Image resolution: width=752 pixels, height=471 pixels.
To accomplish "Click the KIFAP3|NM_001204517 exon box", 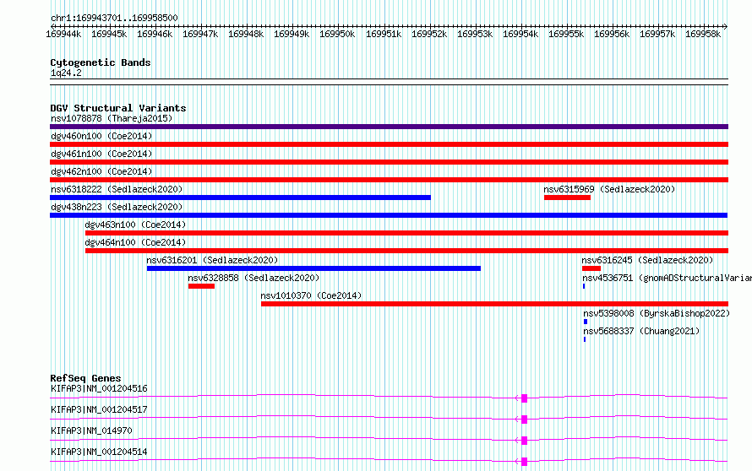I will [524, 420].
